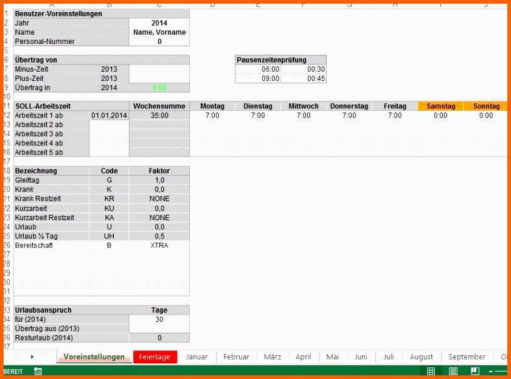Select the Bereitschaft code cell B
The image size is (511, 379).
point(109,245)
